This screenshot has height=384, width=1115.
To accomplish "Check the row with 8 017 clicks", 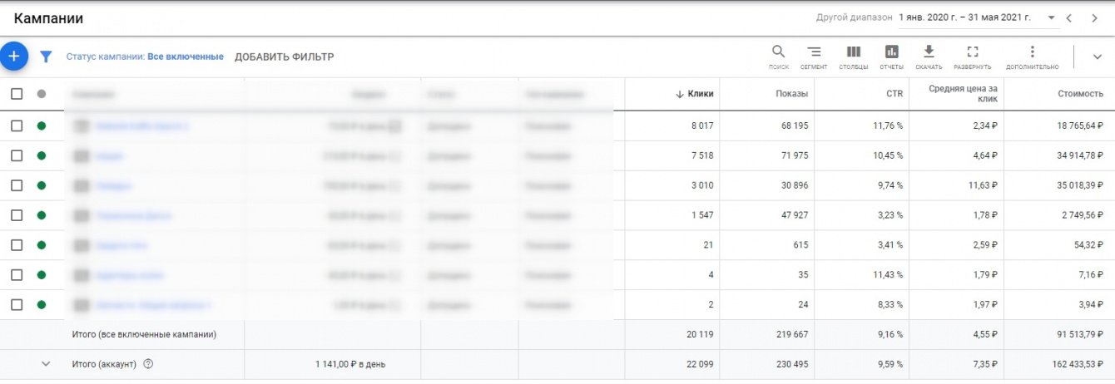I will coord(17,126).
